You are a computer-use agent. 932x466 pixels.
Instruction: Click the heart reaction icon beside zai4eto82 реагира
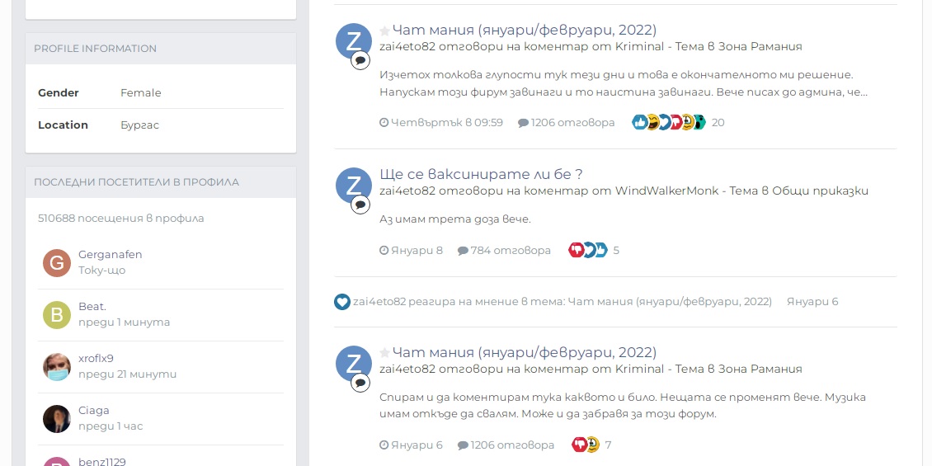[x=342, y=302]
